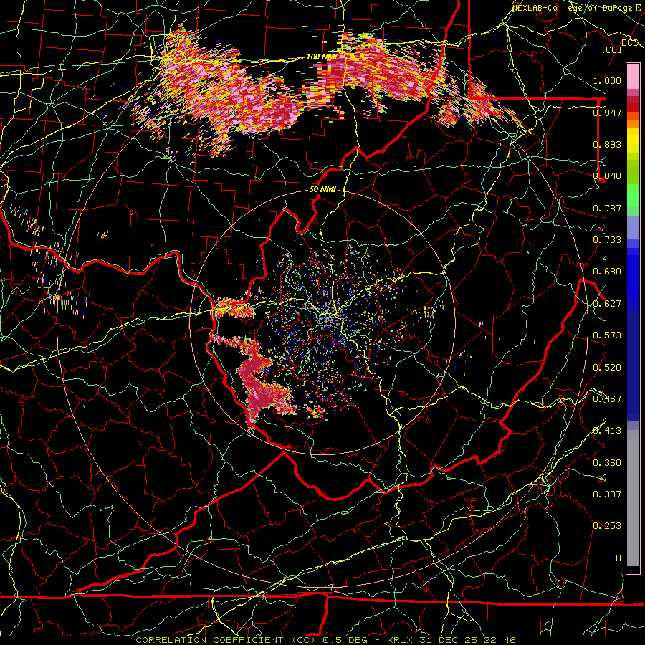Viewport: 645px width, 645px height.
Task: Click the "NEXLAB-College of DuPage" header text
Action: point(573,8)
